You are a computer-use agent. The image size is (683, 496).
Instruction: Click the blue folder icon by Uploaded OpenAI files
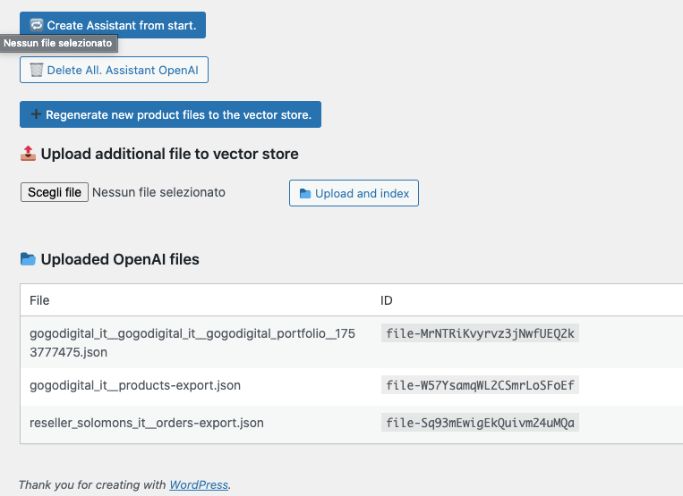click(28, 259)
